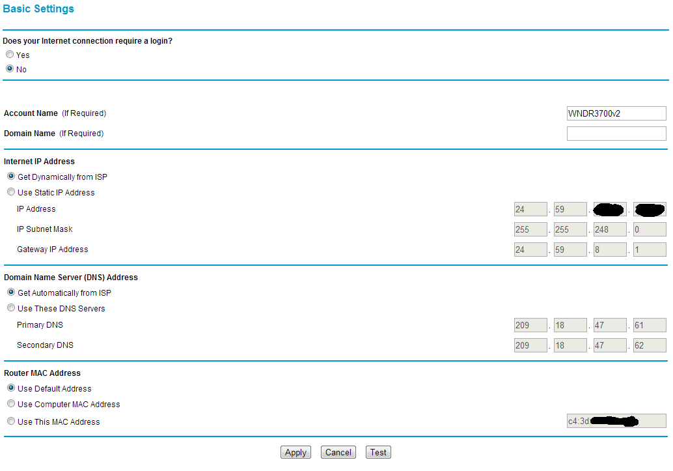Screen dimensions: 673x471
Task: Focus the empty Domain Name field
Action: [x=616, y=134]
